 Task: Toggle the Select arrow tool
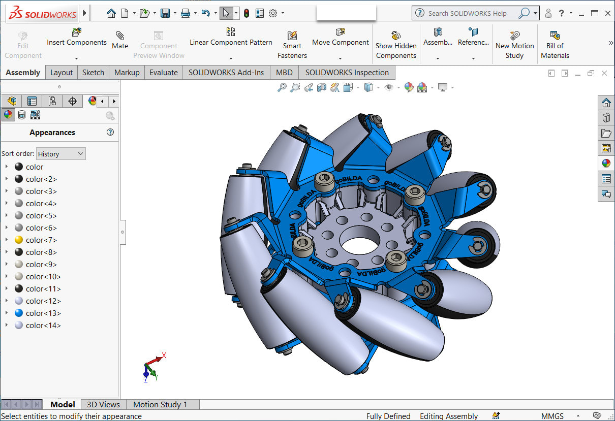226,13
